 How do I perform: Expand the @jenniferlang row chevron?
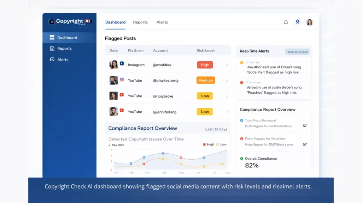click(x=227, y=112)
